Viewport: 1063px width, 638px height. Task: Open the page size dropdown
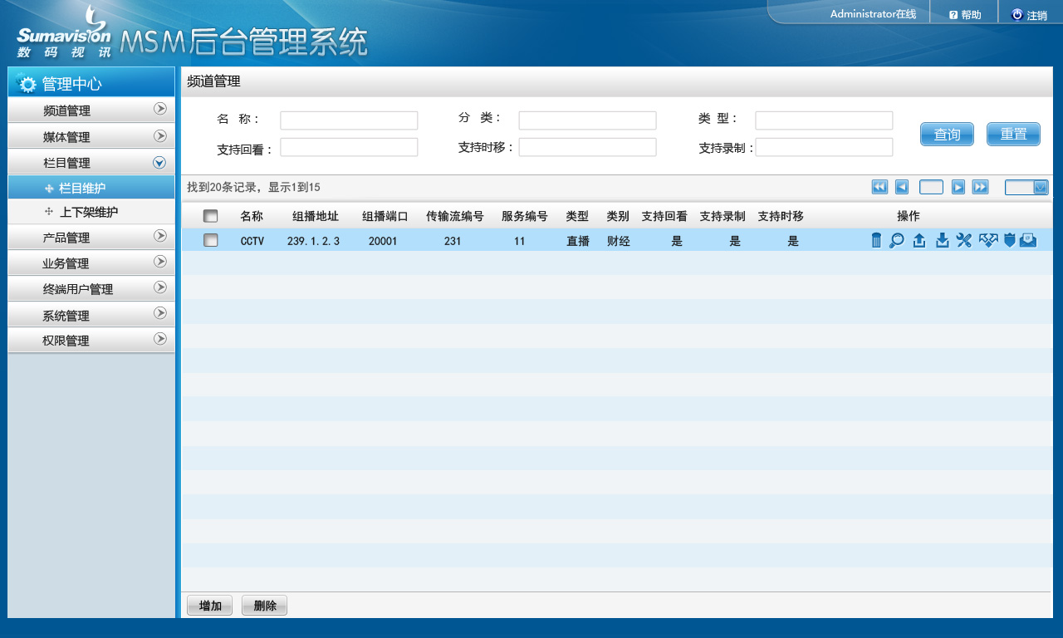coord(1041,187)
